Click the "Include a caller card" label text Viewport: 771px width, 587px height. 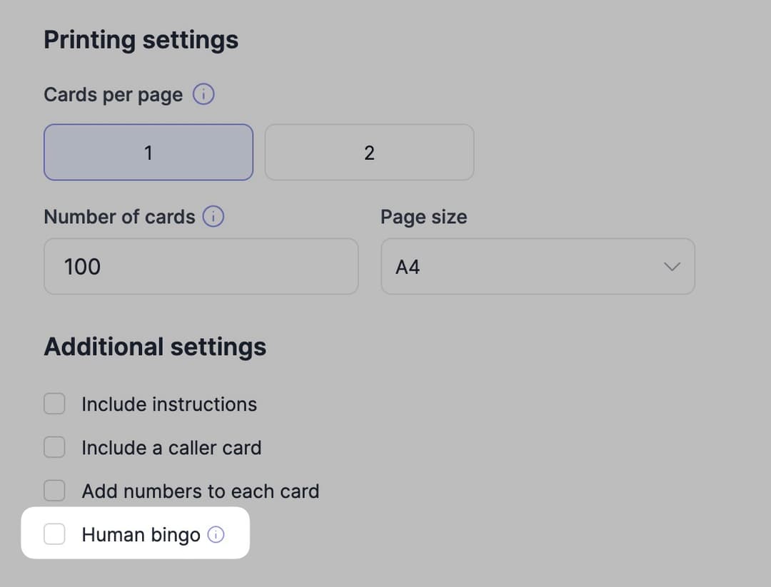[171, 448]
